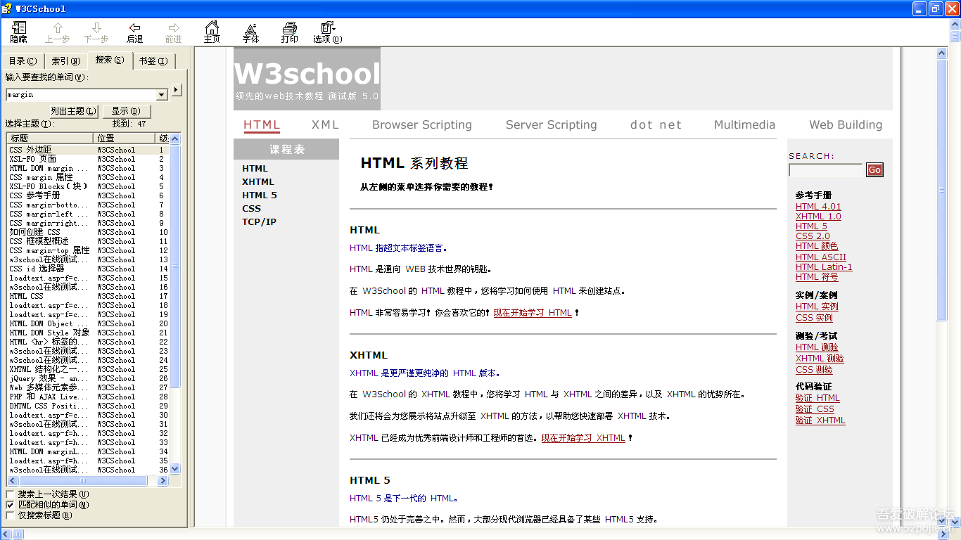This screenshot has height=540, width=961.
Task: Open the XML top navigation item
Action: (325, 124)
